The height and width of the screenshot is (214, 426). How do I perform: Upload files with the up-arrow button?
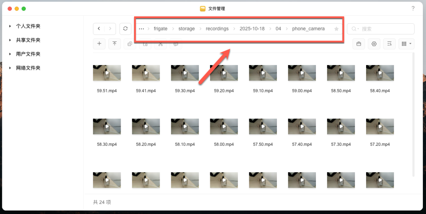pos(115,44)
